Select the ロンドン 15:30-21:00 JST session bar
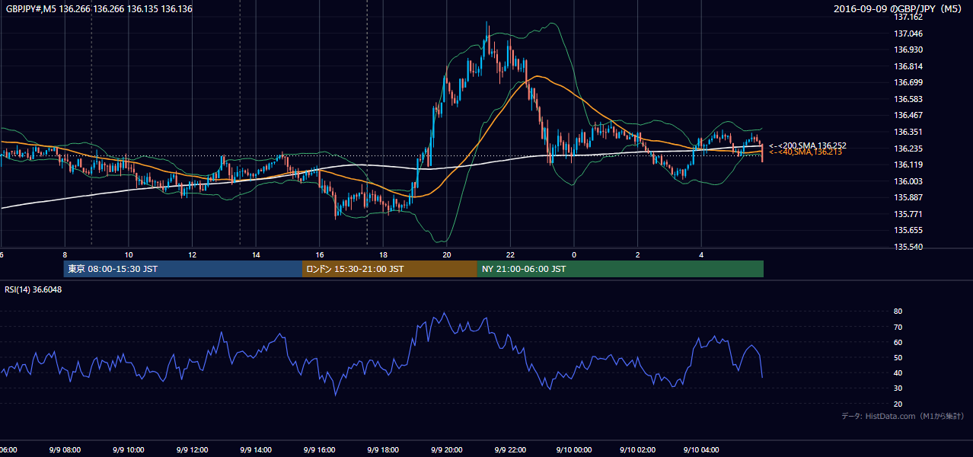This screenshot has width=973, height=457. pyautogui.click(x=390, y=269)
